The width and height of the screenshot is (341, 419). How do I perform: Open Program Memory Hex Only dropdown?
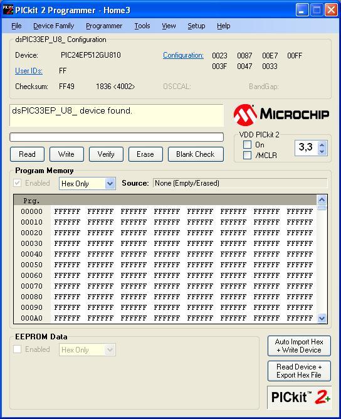tap(87, 184)
